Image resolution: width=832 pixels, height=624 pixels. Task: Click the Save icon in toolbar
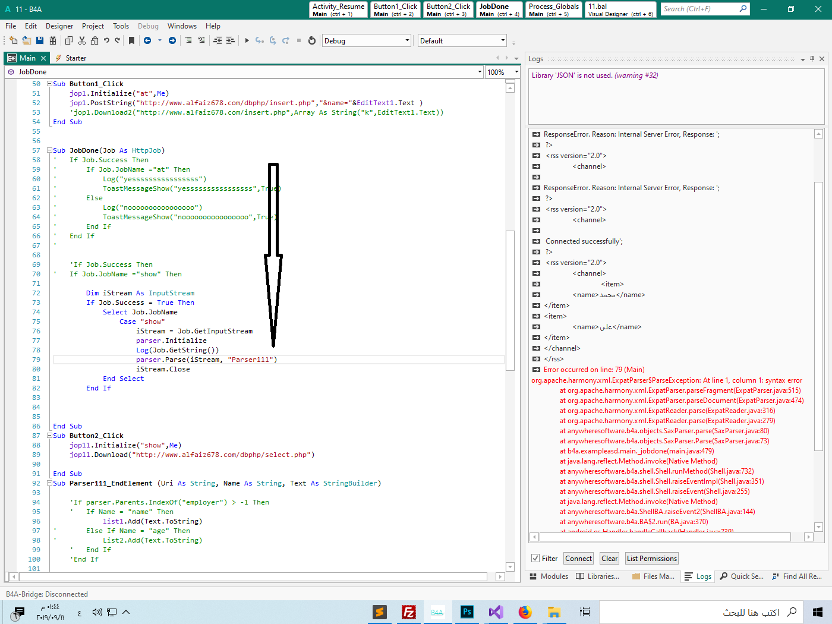tap(40, 40)
